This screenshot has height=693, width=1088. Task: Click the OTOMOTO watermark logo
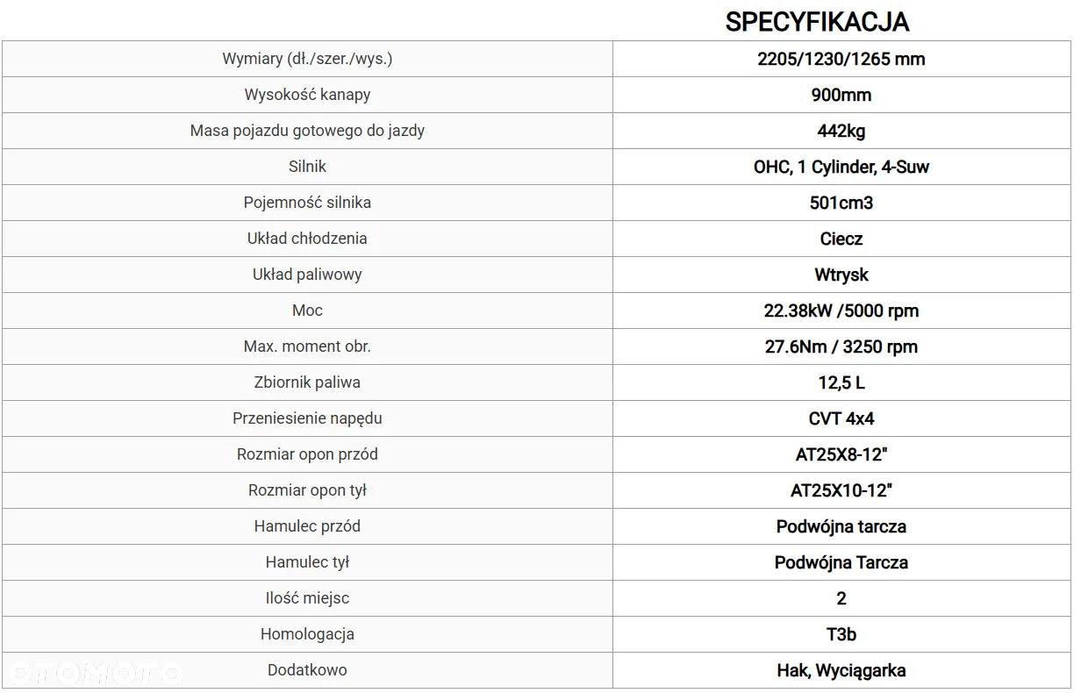tap(93, 673)
